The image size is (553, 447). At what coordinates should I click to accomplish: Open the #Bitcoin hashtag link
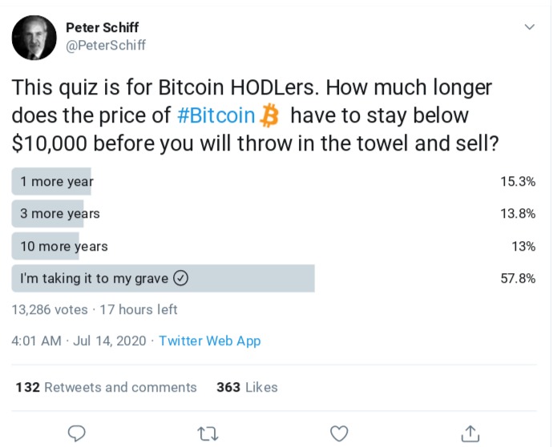coord(216,116)
